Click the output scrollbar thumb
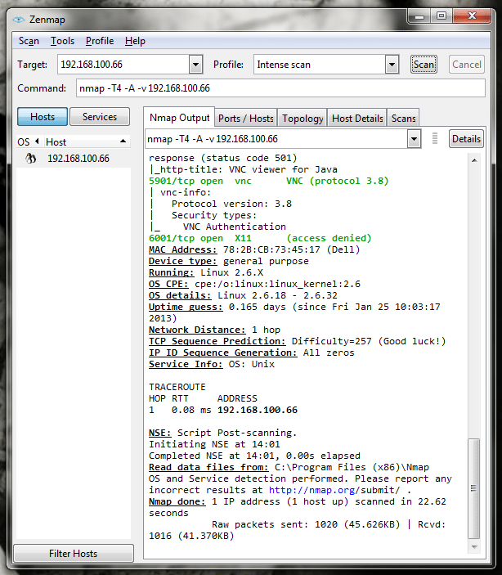Viewport: 502px width, 575px height. 474,488
